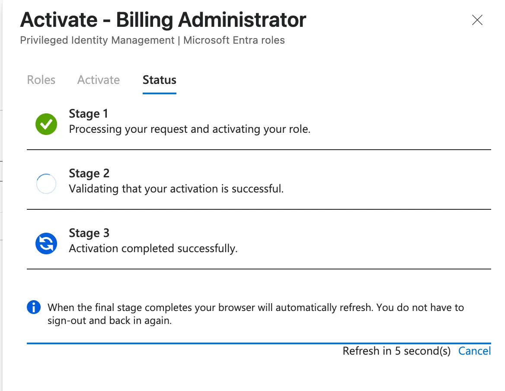Click the "Privileged Identity Management" subtitle text

[97, 41]
